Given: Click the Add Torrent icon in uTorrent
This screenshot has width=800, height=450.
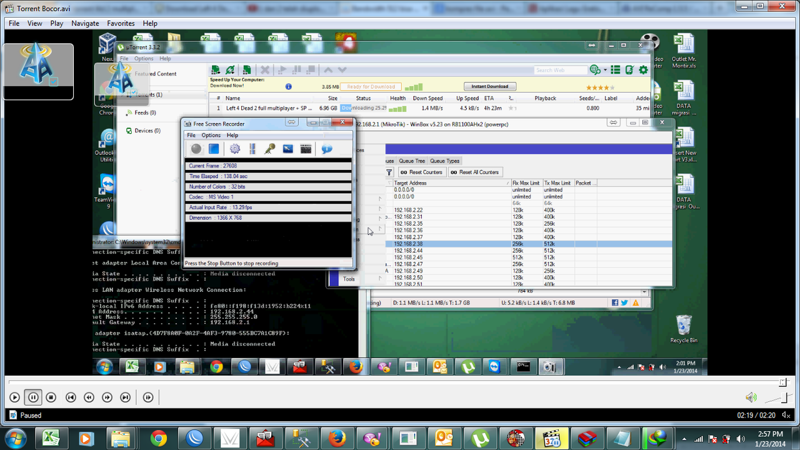Looking at the screenshot, I should tap(215, 70).
